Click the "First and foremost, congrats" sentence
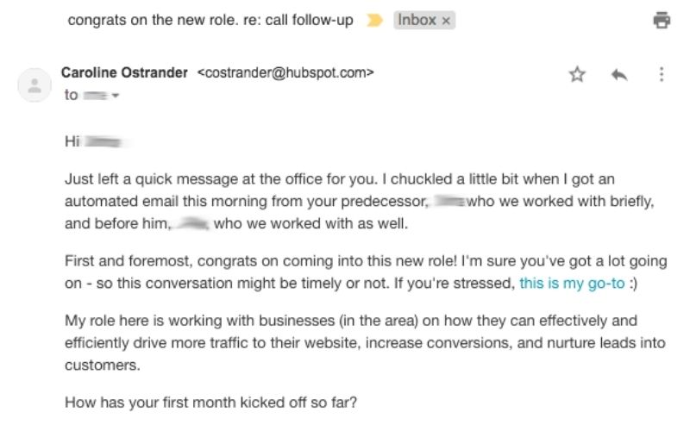 coord(259,261)
